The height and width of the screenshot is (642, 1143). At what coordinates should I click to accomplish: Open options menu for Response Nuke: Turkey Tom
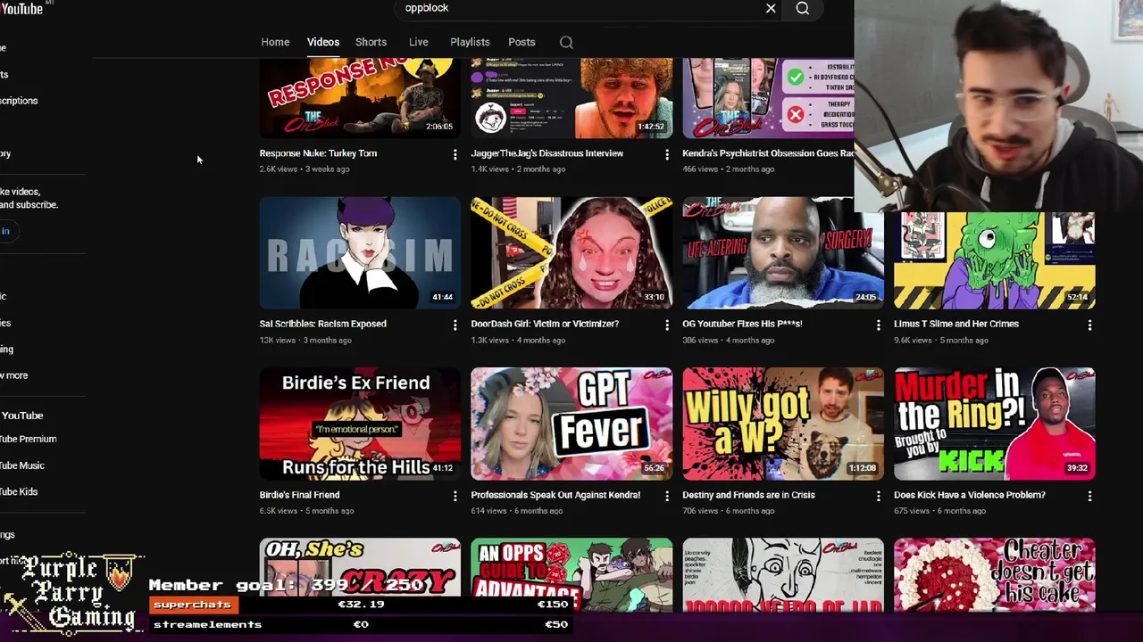[x=455, y=154]
